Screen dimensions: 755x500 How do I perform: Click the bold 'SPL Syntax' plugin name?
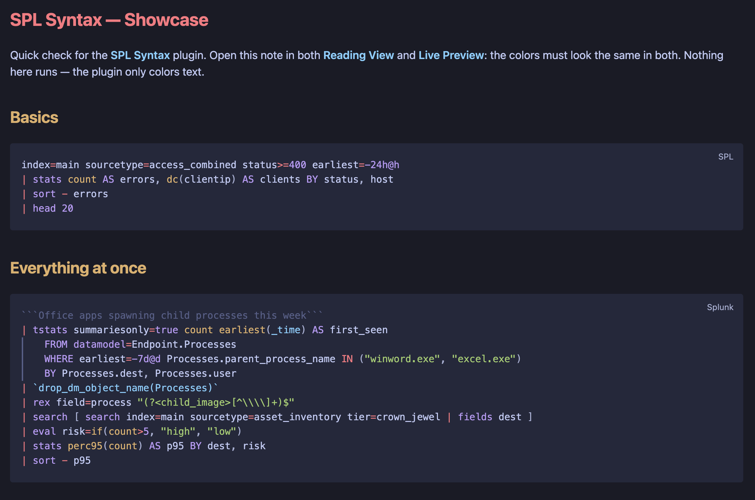140,55
